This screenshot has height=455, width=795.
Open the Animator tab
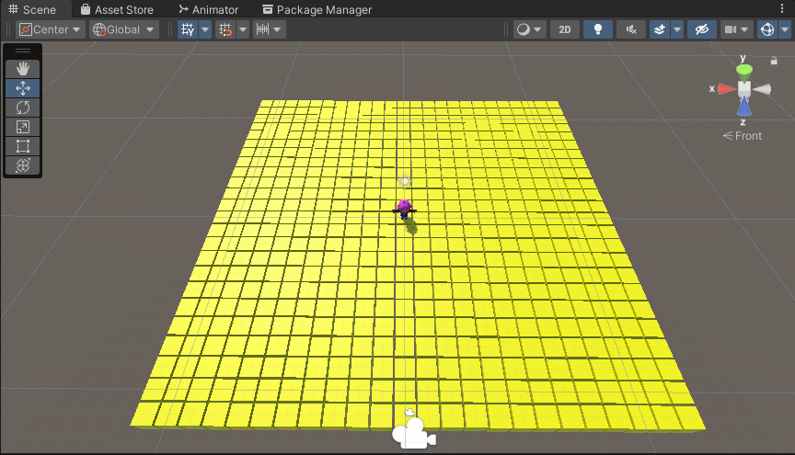click(x=208, y=9)
